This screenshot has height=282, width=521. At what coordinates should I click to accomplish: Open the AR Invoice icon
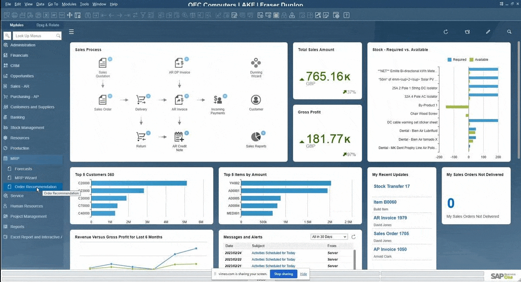179,100
